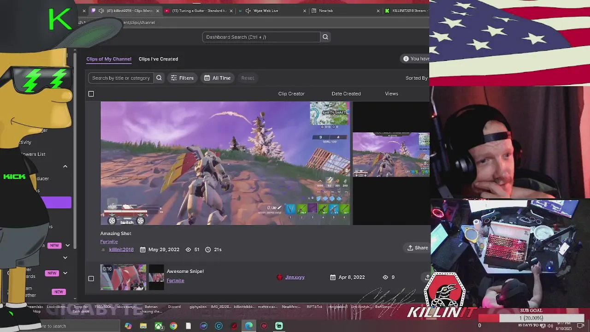Open the Sorted By dropdown
This screenshot has height=332, width=590.
[x=417, y=78]
